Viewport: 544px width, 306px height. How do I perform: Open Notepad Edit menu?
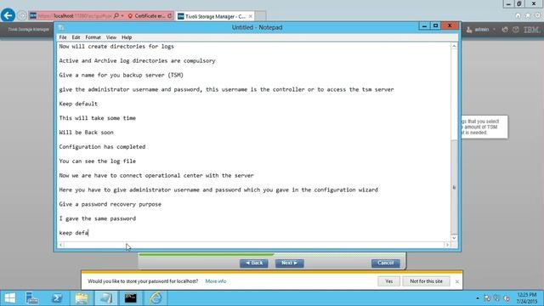(x=76, y=37)
